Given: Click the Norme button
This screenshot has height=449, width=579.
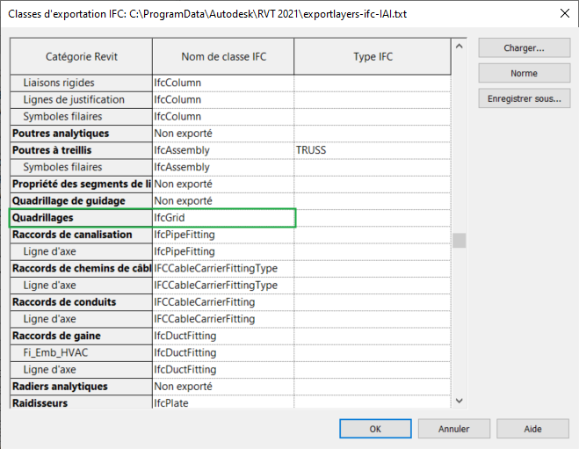Looking at the screenshot, I should point(524,73).
